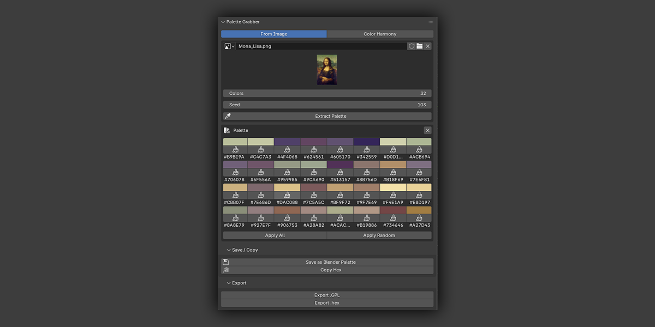This screenshot has height=327, width=655.
Task: Collapse the Export section
Action: point(229,283)
